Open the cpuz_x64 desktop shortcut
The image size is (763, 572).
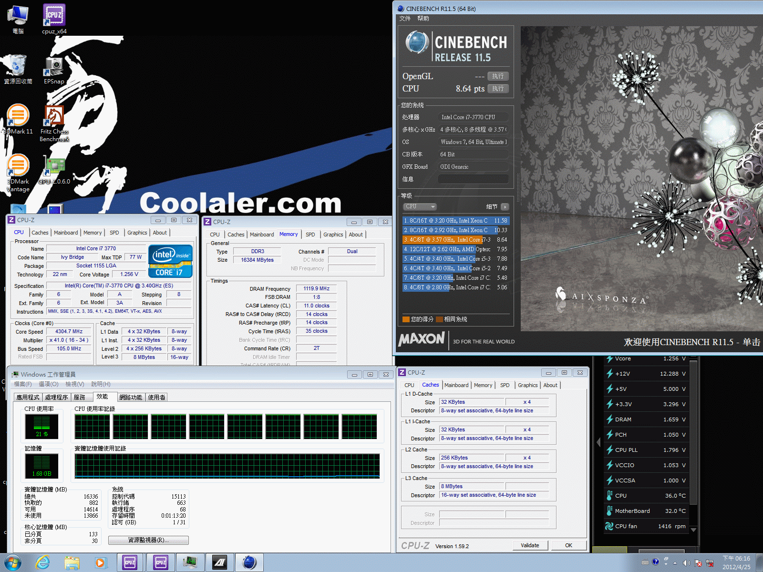click(54, 19)
